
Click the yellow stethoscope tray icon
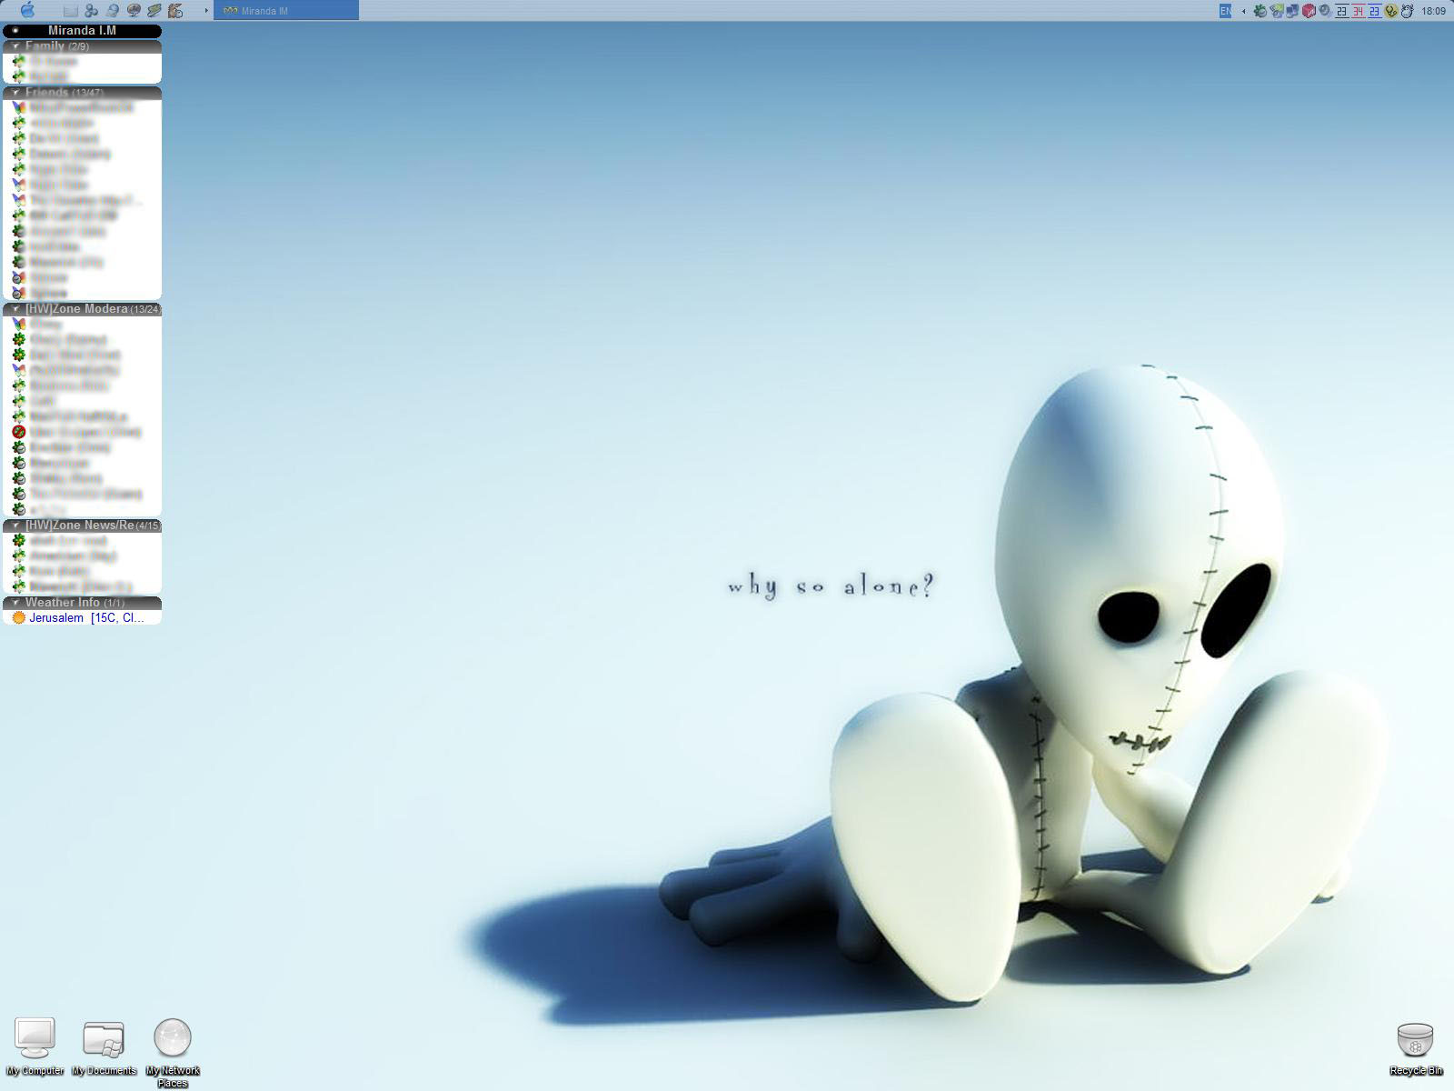click(1391, 11)
